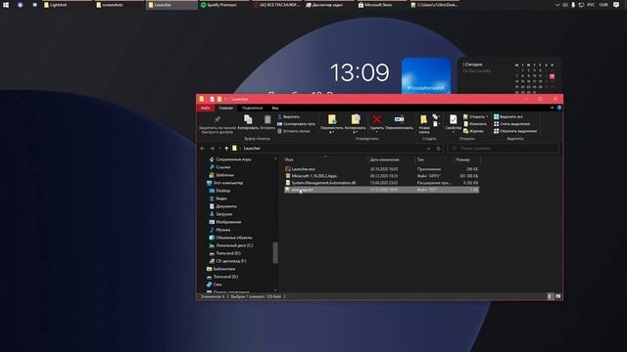
Task: Open Документы in the navigation pane
Action: pos(222,206)
